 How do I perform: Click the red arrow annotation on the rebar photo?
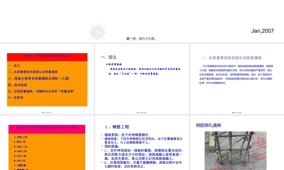(247, 166)
